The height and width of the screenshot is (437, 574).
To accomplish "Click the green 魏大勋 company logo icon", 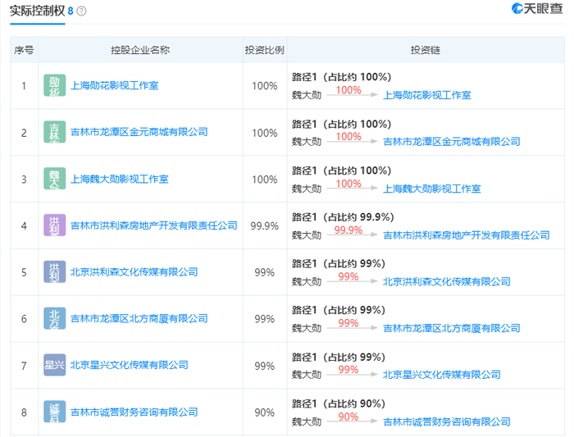I will [x=55, y=179].
